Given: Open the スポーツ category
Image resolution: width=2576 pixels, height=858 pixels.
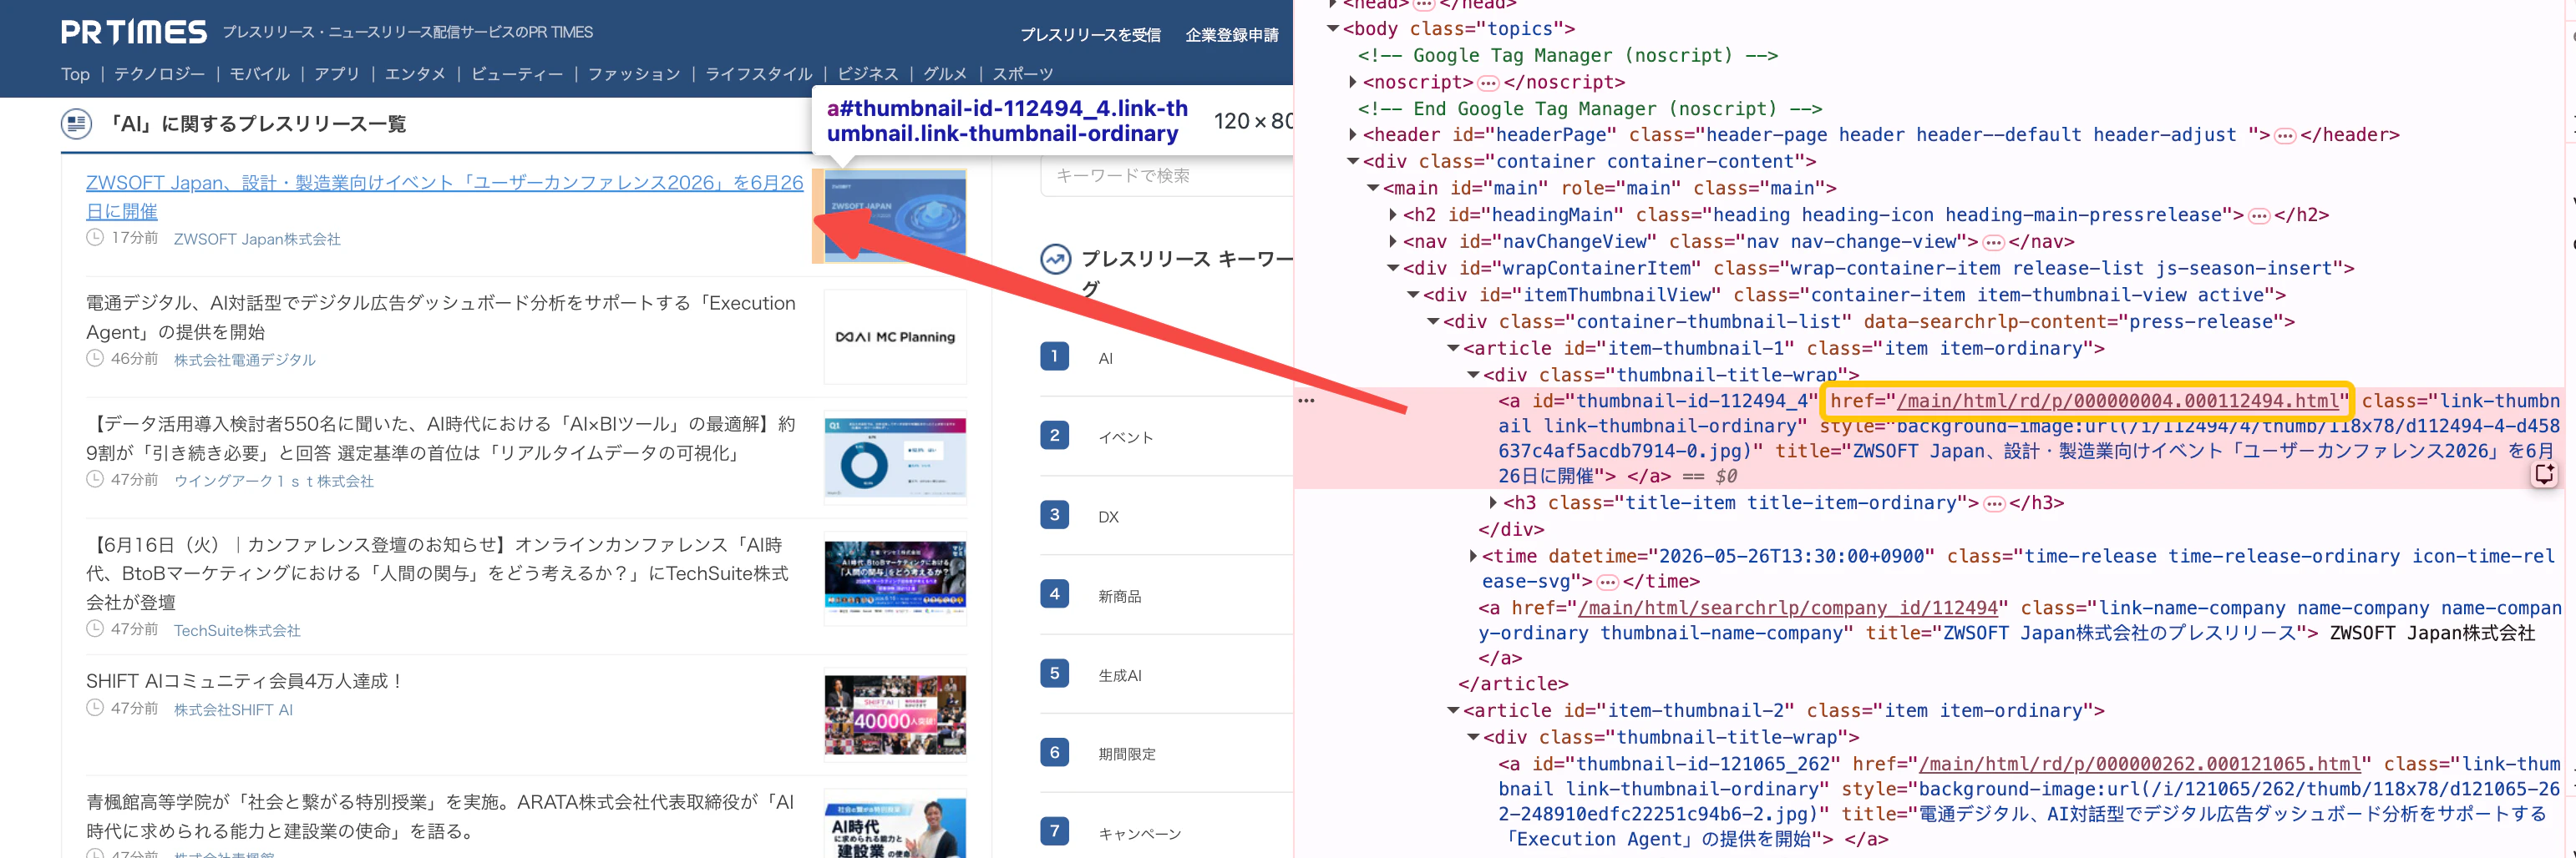Looking at the screenshot, I should tap(1023, 74).
